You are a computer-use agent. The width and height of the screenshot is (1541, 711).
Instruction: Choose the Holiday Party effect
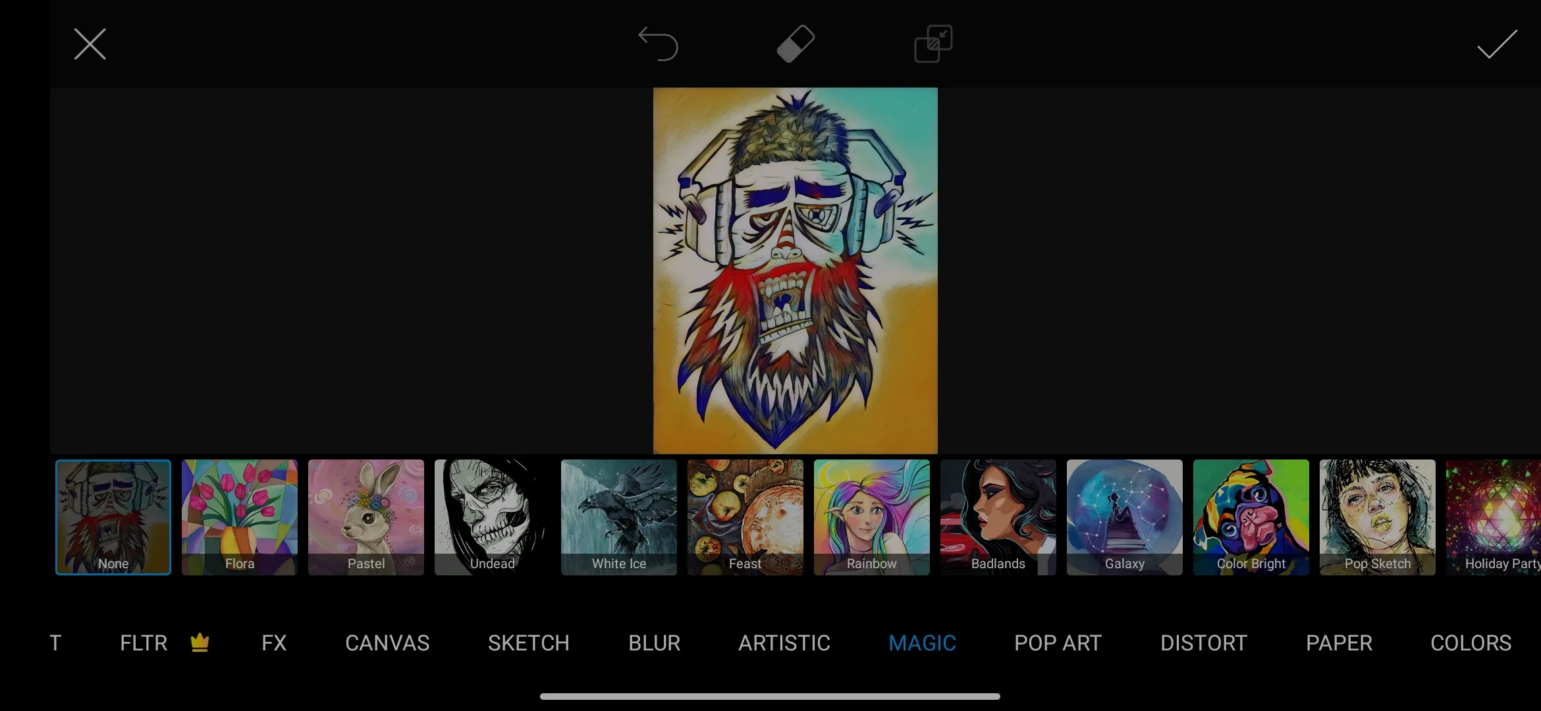coord(1494,517)
